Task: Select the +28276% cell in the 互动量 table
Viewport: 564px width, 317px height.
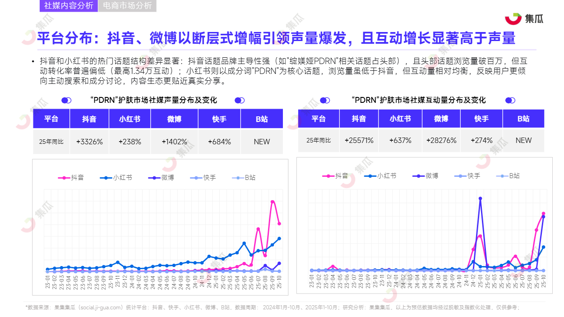Action: pyautogui.click(x=441, y=140)
